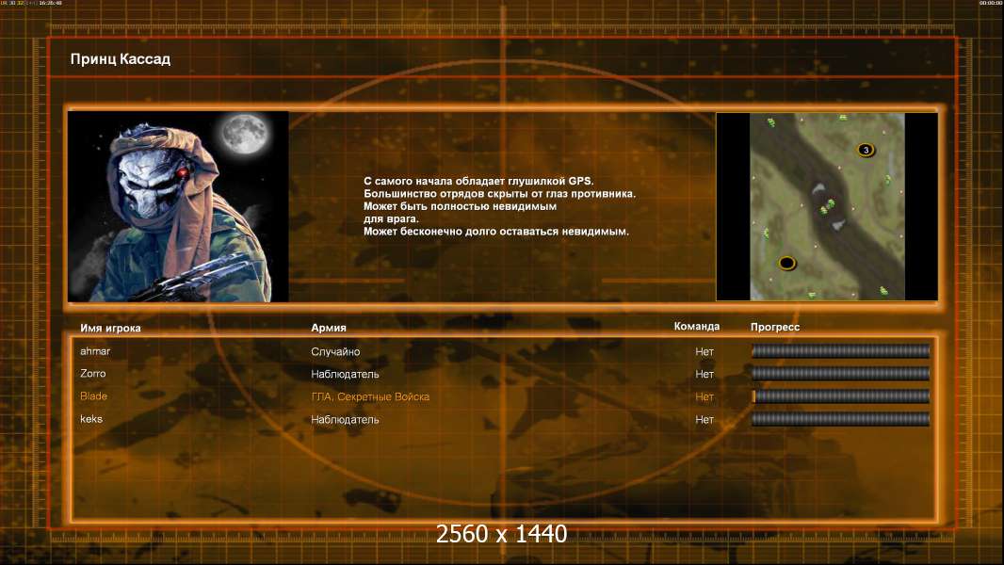Click the green supply icon at minimap top-left

coord(771,122)
